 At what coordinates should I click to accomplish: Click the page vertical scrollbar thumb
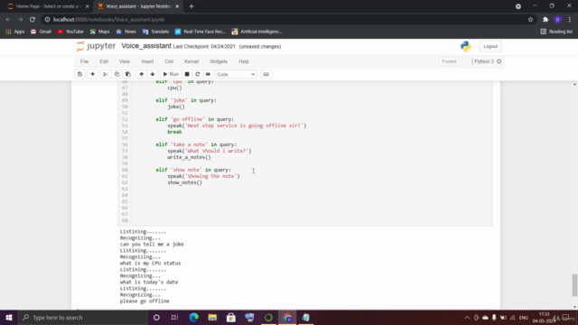574,284
